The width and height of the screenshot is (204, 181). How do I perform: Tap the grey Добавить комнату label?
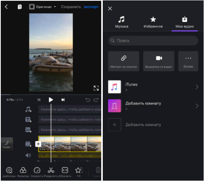(143, 125)
